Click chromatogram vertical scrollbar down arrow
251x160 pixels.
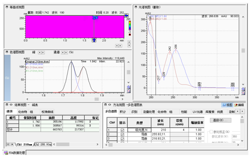[129, 82]
